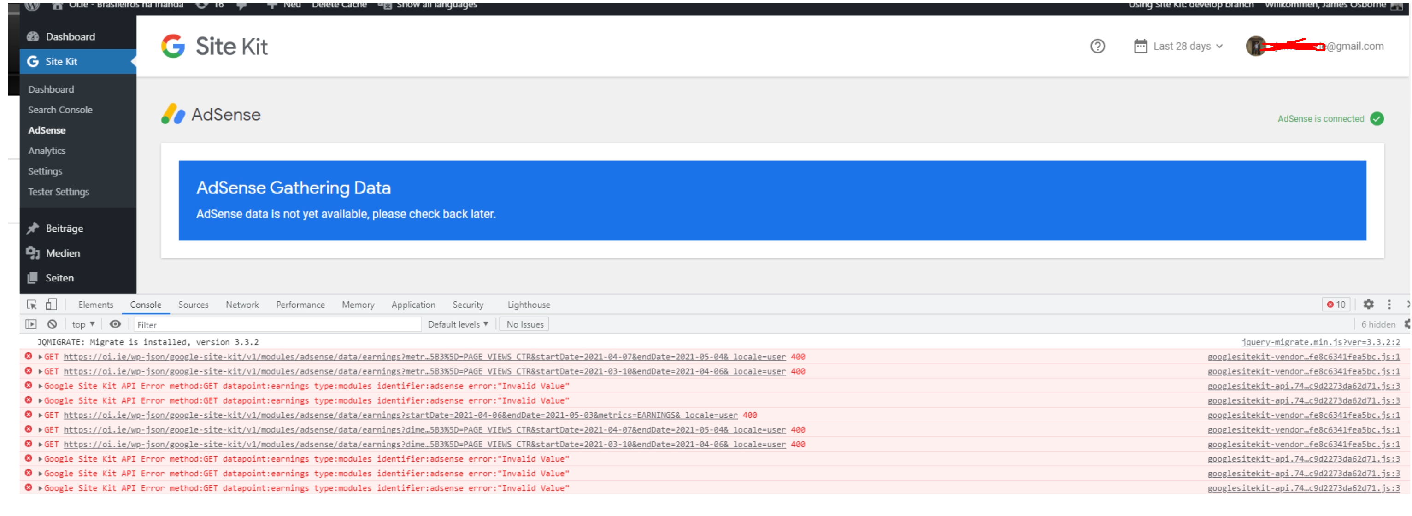Switch to the Lighthouse tab in DevTools

click(529, 305)
